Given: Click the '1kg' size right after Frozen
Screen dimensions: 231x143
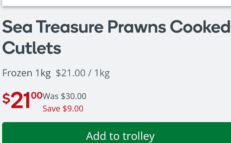Looking at the screenshot, I should tap(43, 73).
